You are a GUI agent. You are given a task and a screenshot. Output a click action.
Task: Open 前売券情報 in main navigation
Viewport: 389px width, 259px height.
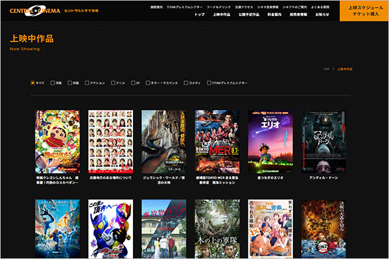point(298,15)
